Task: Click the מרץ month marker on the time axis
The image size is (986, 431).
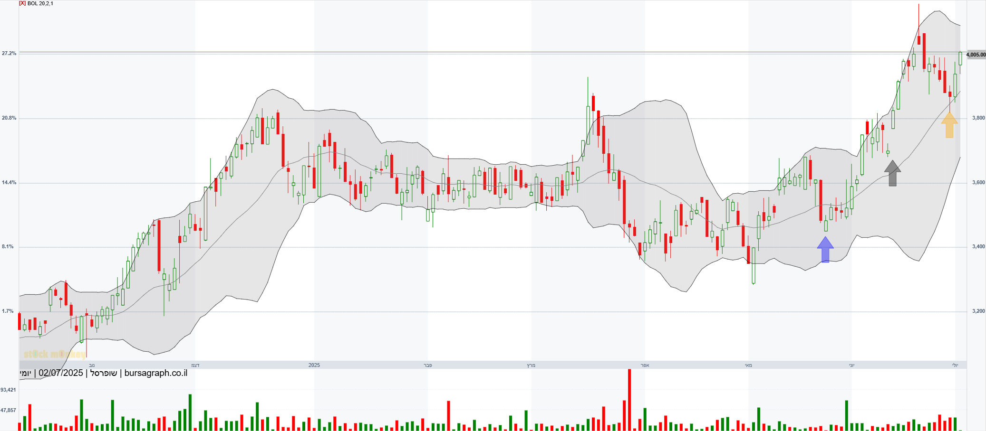Action: pos(531,365)
